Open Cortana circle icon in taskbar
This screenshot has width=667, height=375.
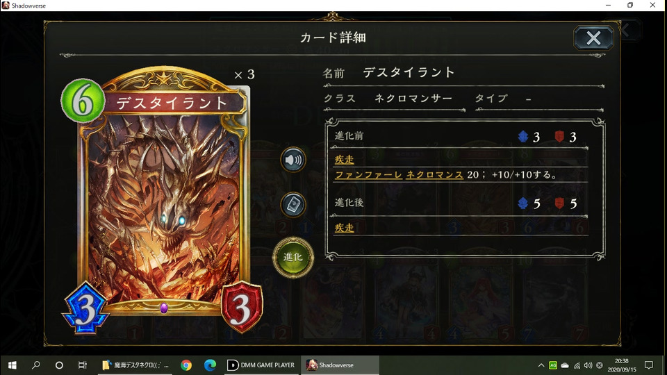pyautogui.click(x=59, y=365)
